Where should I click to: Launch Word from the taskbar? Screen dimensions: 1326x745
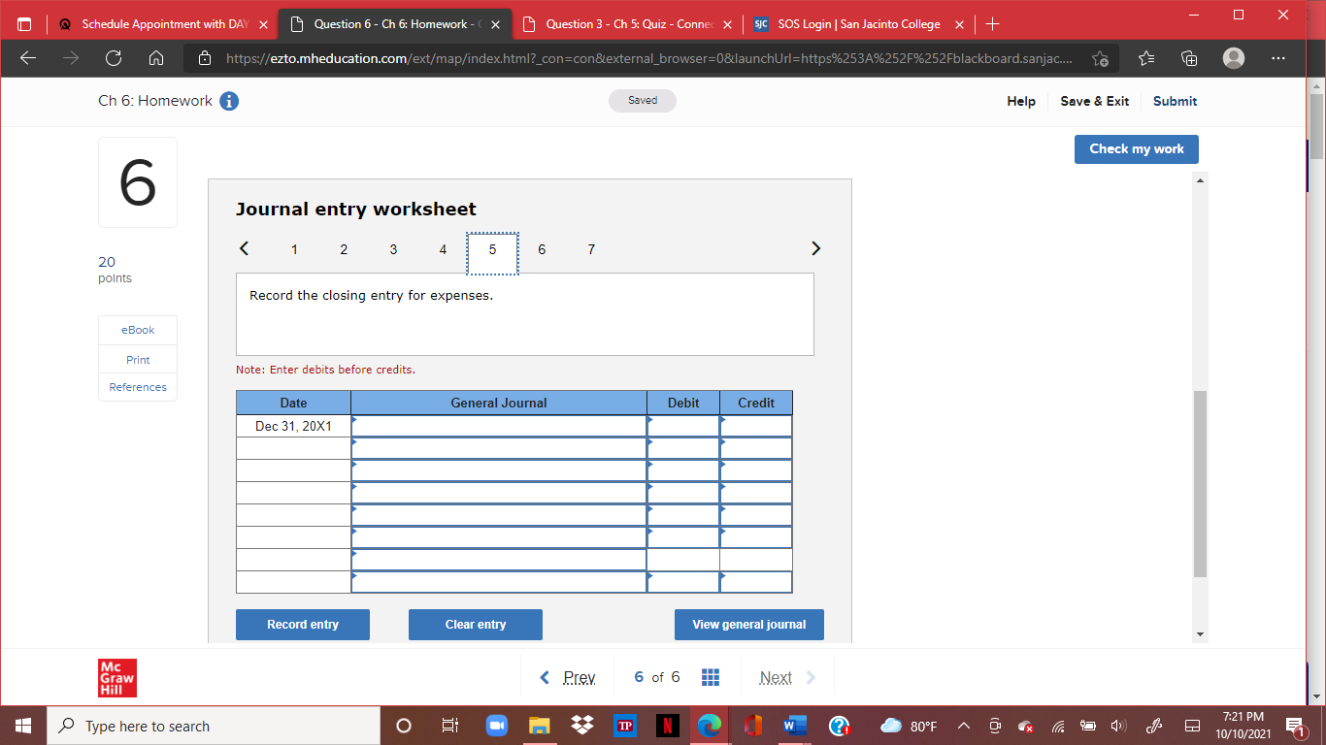click(x=795, y=726)
